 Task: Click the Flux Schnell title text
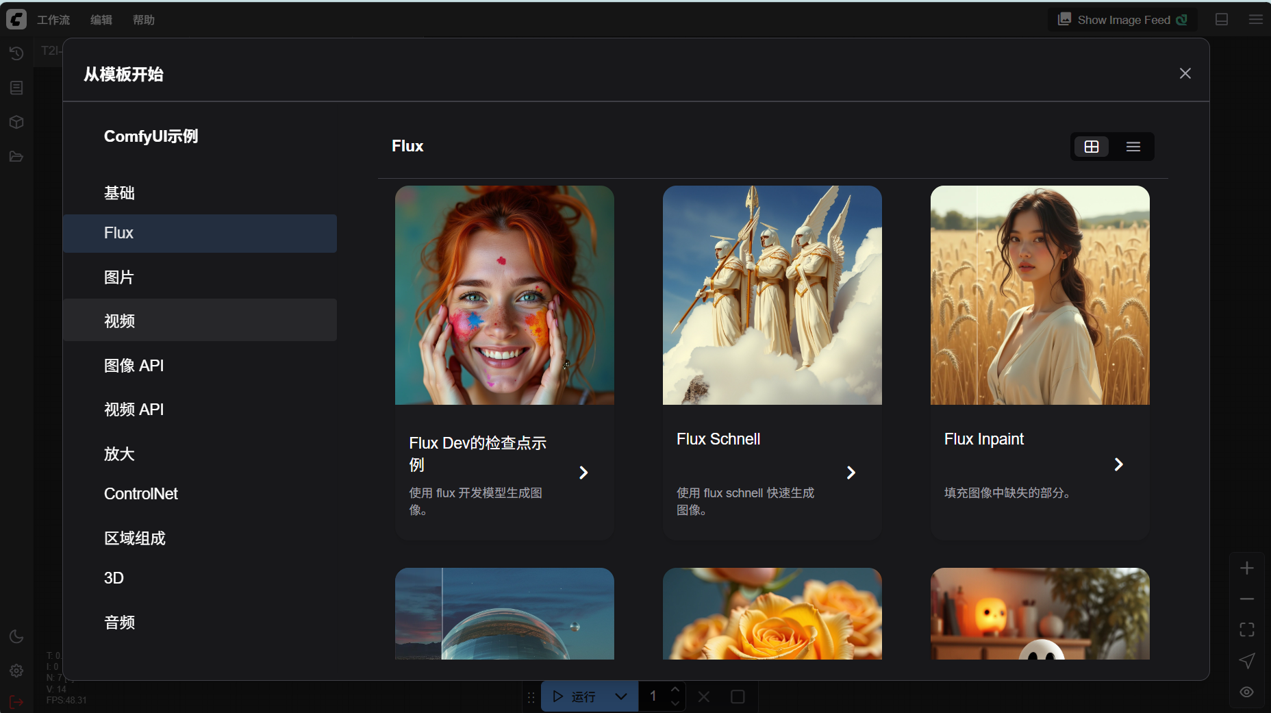tap(718, 439)
